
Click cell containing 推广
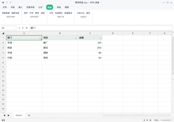coord(60,43)
